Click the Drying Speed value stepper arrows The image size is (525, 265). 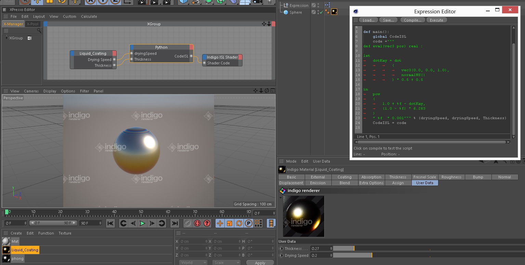tap(331, 255)
